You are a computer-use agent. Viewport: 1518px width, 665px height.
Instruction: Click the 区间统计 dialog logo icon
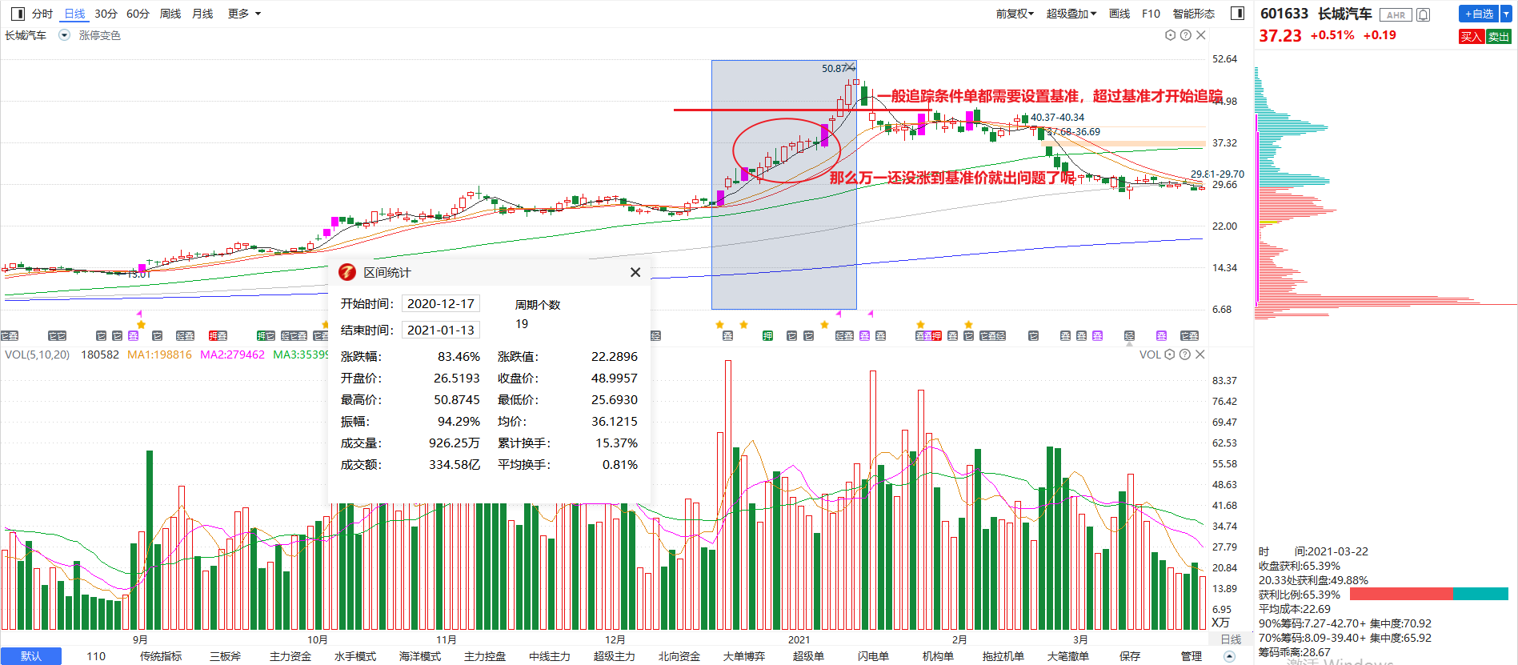tap(347, 272)
